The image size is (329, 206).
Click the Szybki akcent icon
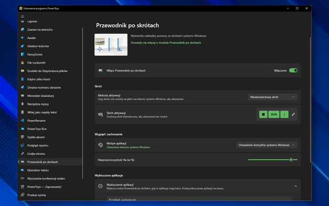[x=23, y=137]
